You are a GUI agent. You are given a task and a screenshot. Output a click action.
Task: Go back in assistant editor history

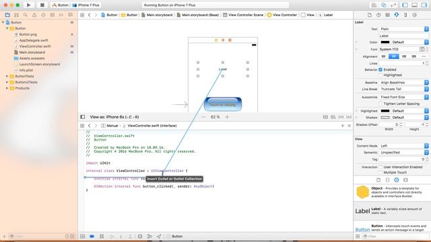90,126
